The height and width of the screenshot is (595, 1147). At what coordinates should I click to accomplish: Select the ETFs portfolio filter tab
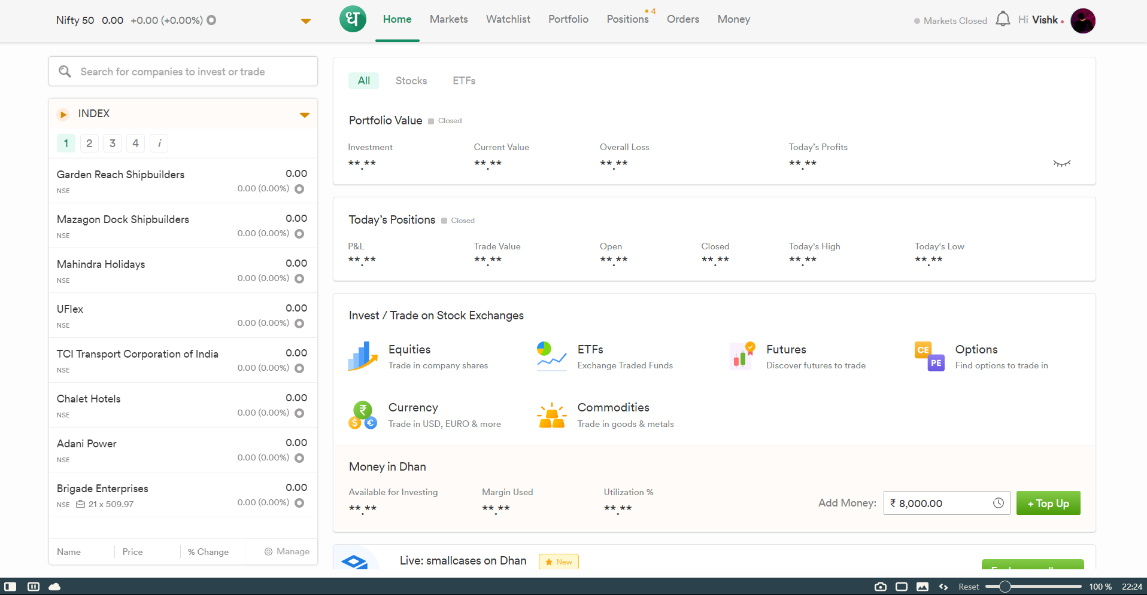pyautogui.click(x=464, y=81)
